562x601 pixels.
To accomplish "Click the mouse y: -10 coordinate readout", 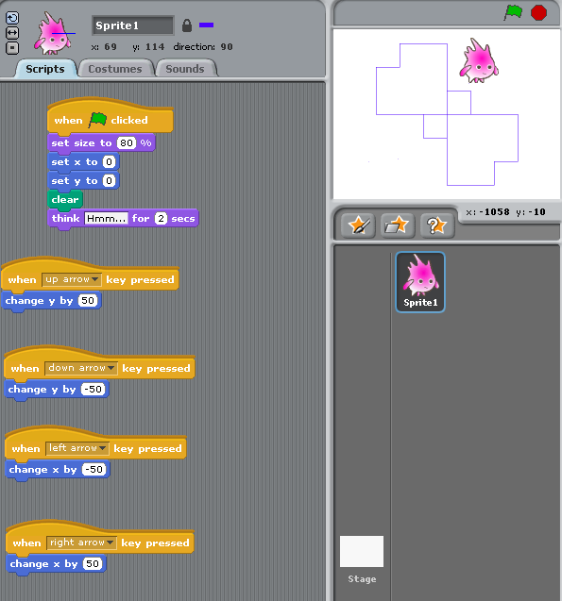I will (x=531, y=212).
